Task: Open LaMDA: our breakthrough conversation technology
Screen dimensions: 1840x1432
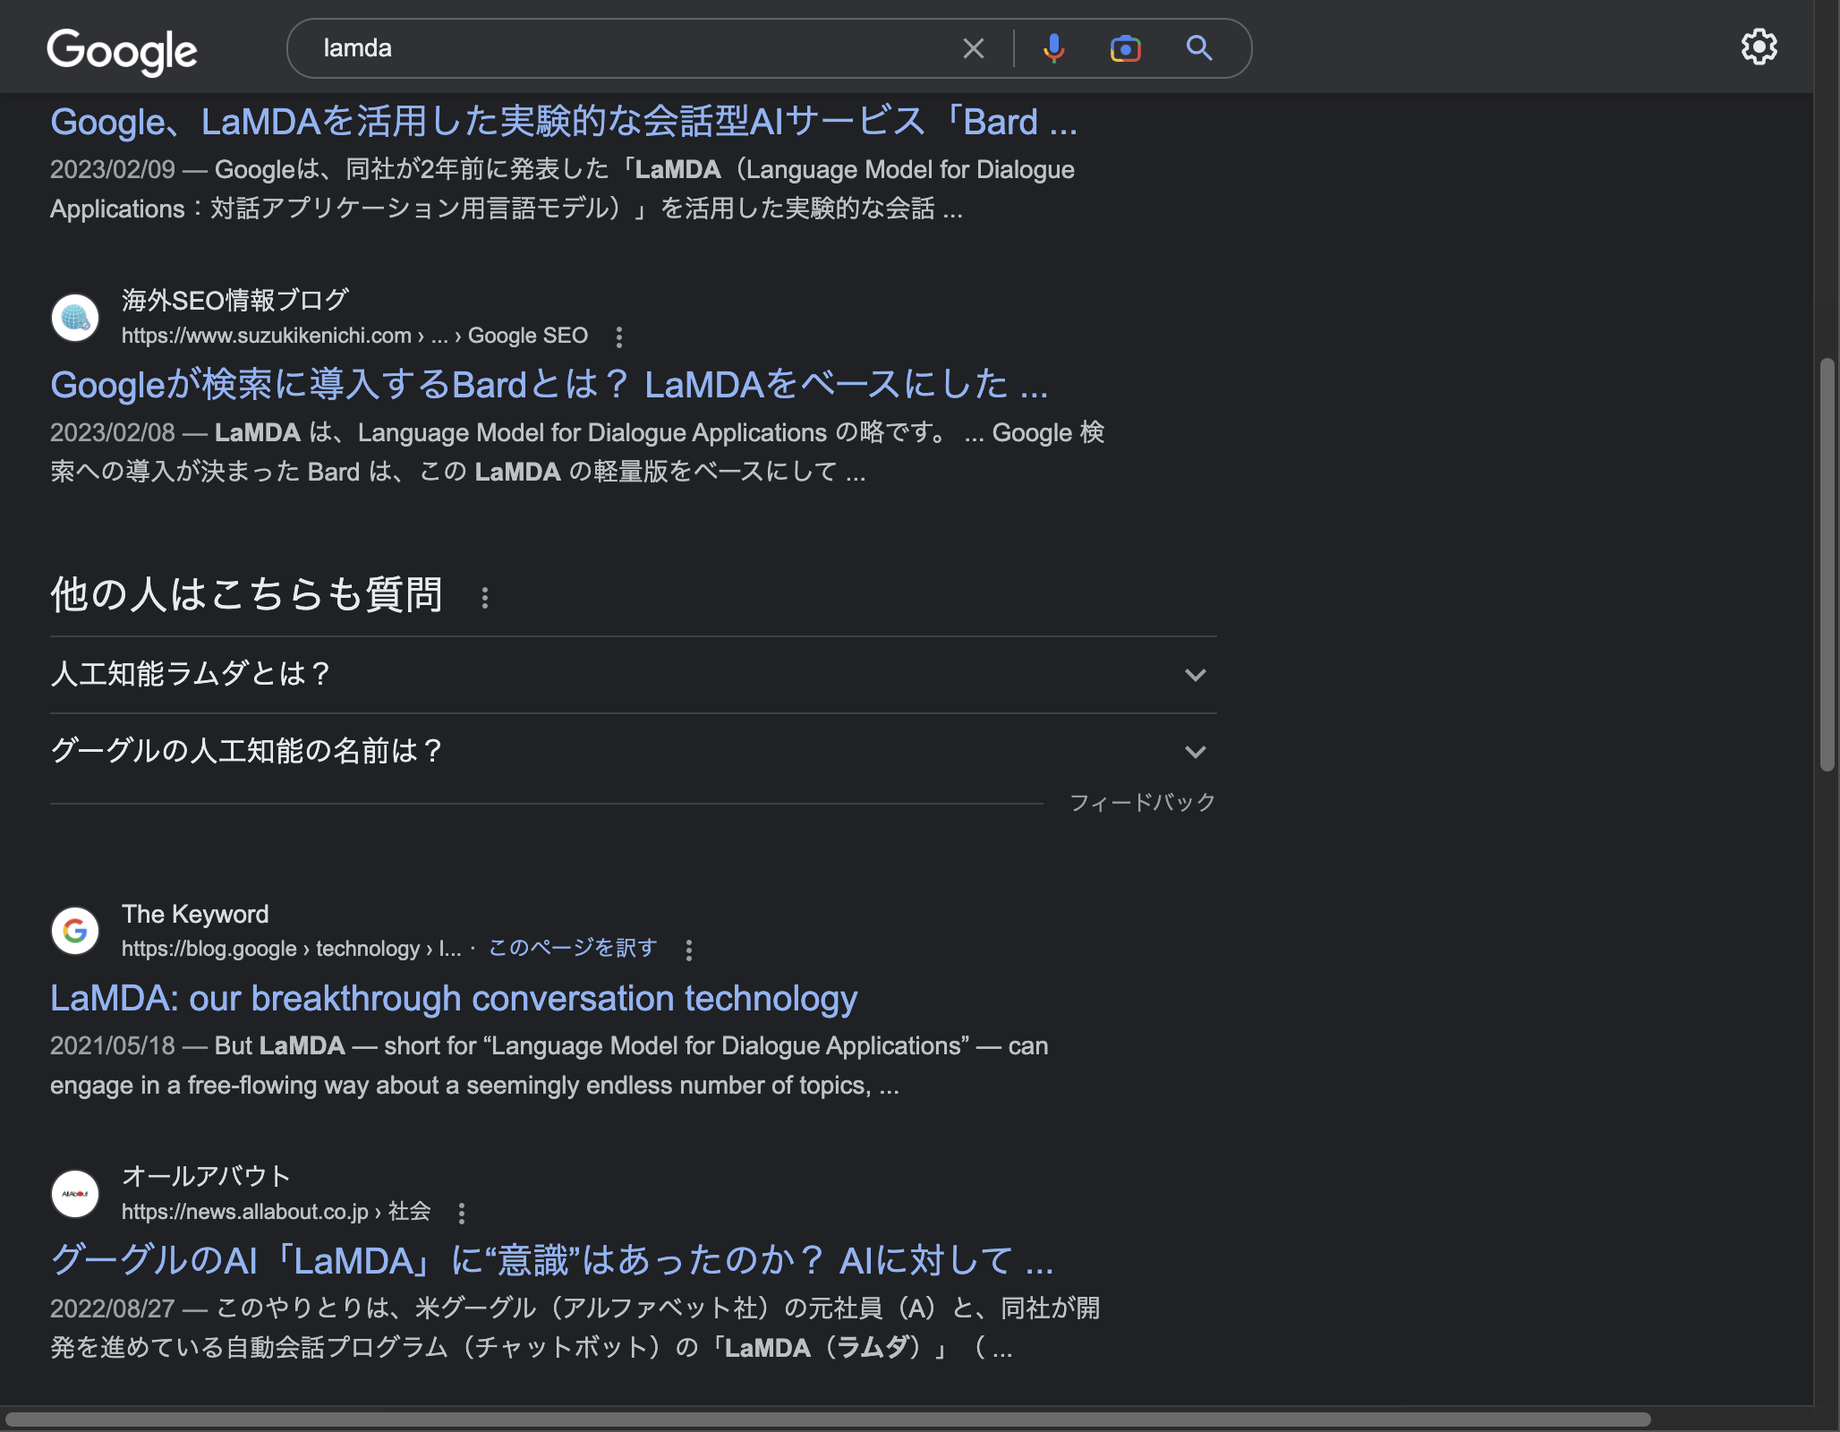Action: coord(454,999)
